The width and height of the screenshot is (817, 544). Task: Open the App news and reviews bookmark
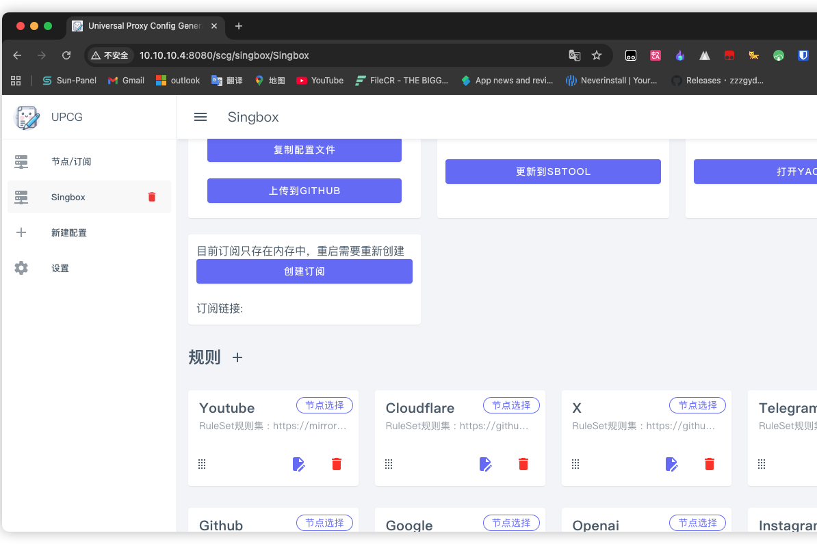point(507,81)
